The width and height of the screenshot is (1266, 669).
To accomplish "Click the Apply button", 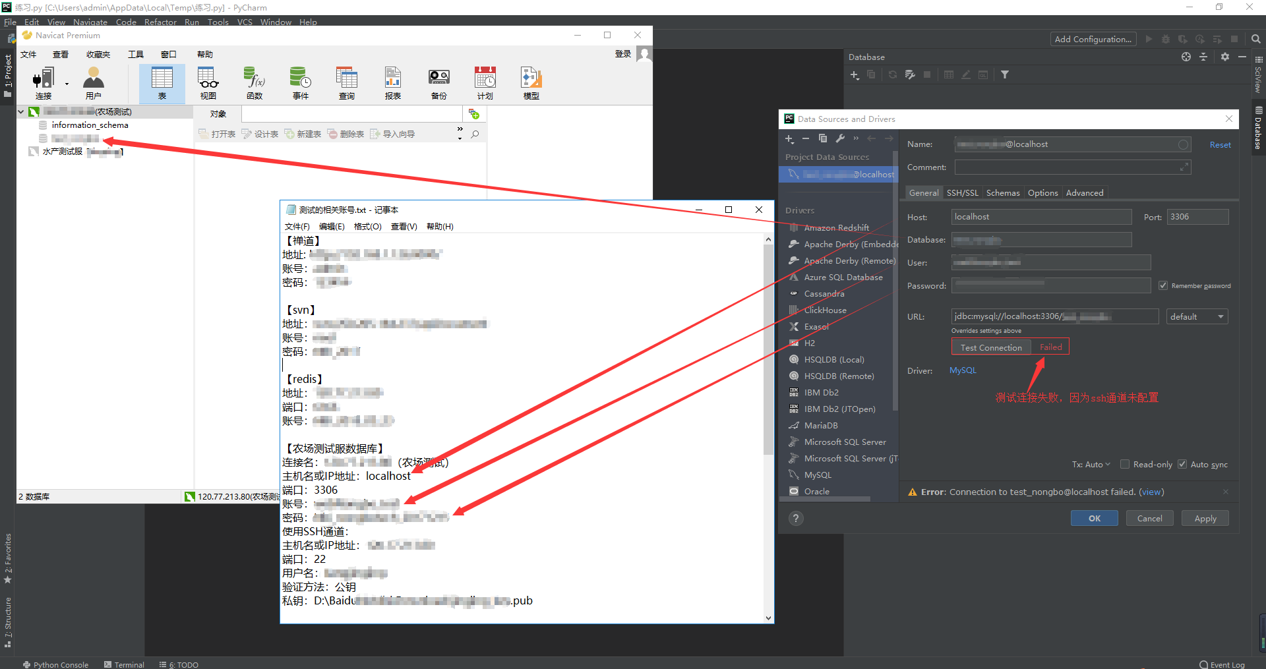I will [x=1205, y=518].
